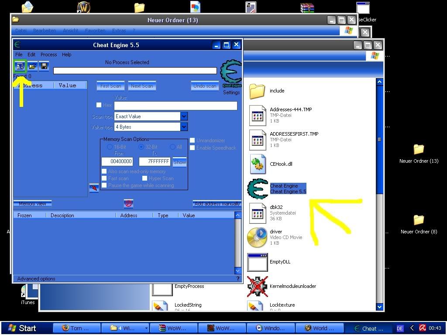Select the 16-Bit radio button

coord(110,147)
